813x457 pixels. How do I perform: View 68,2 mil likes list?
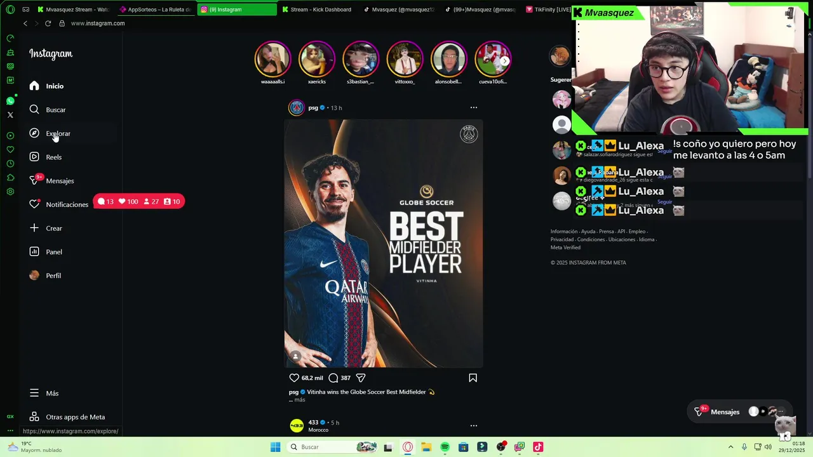(x=312, y=378)
